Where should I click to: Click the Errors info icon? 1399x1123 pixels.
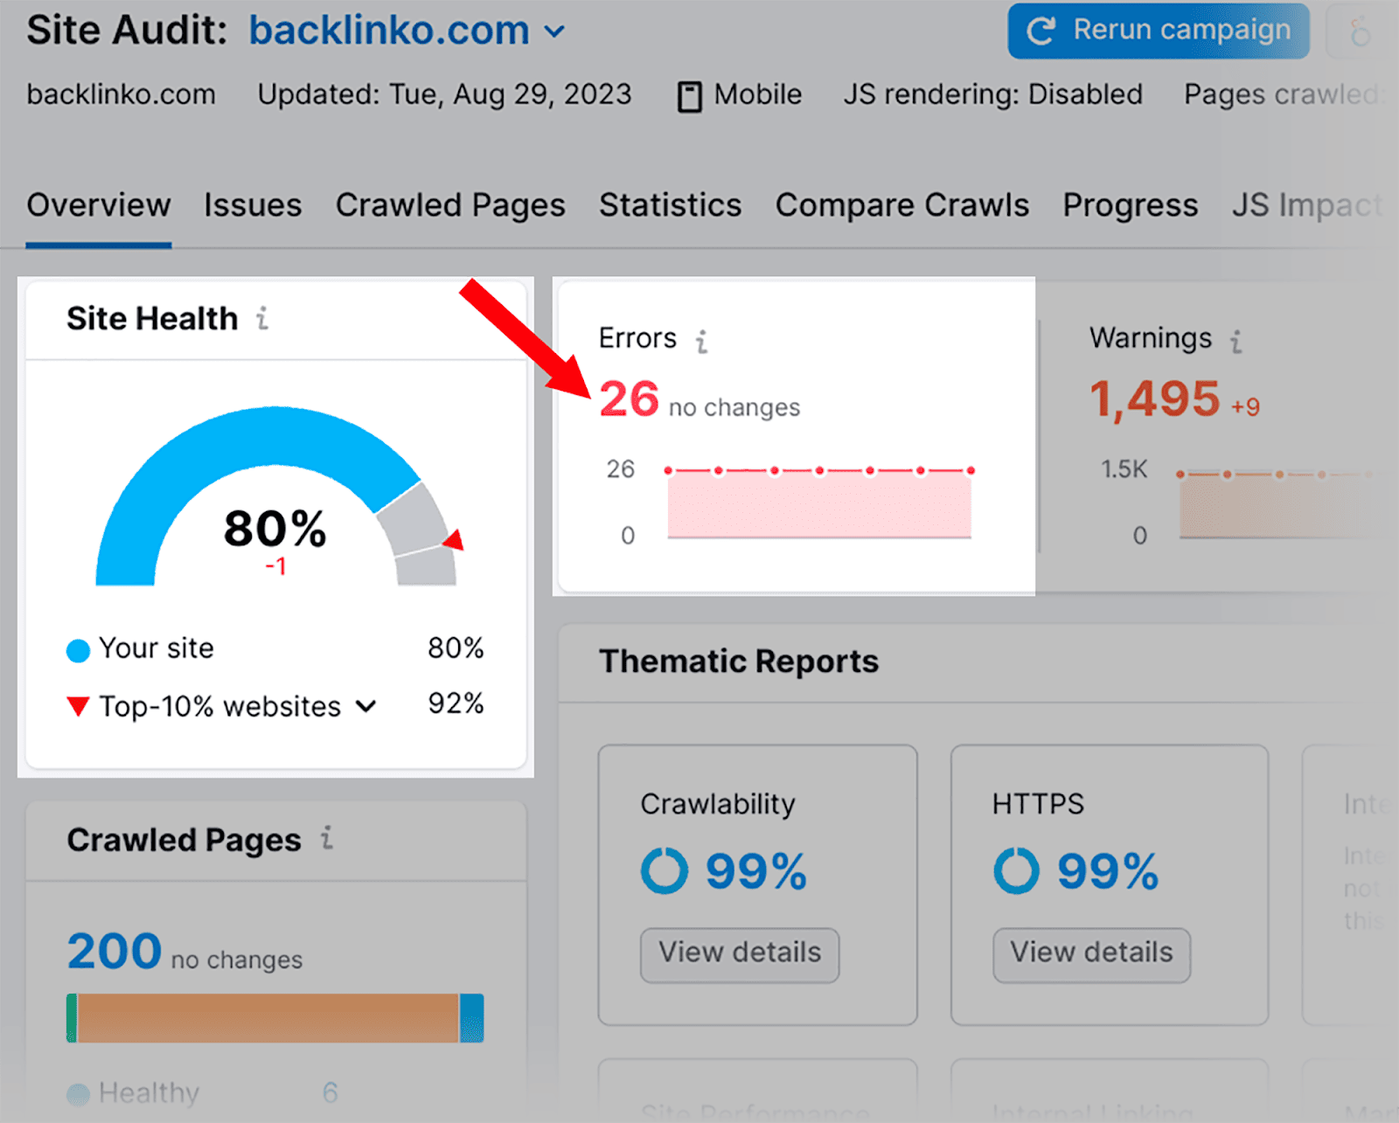[703, 340]
